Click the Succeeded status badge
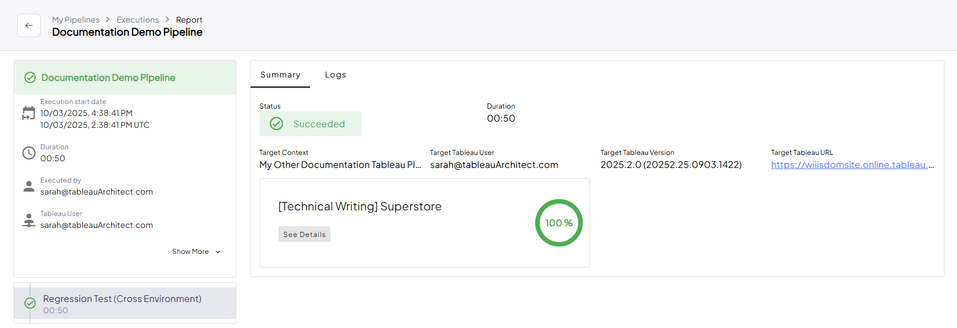The image size is (957, 328). pos(310,124)
